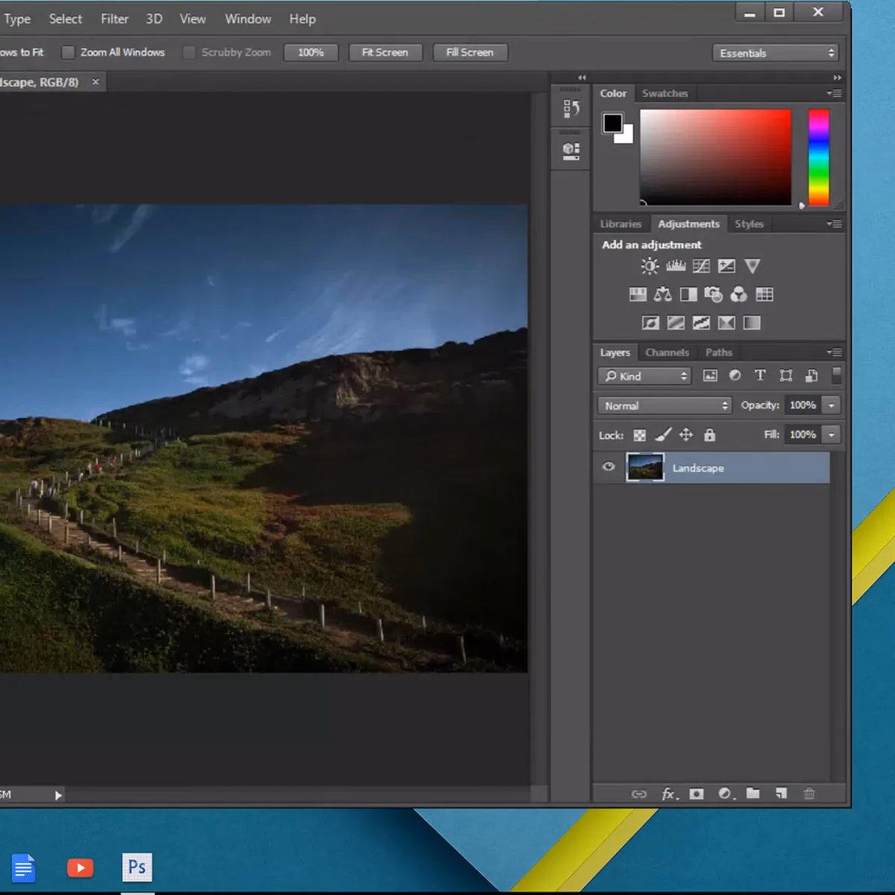Enable the Zoom All Windows checkbox
The width and height of the screenshot is (895, 895).
point(68,52)
